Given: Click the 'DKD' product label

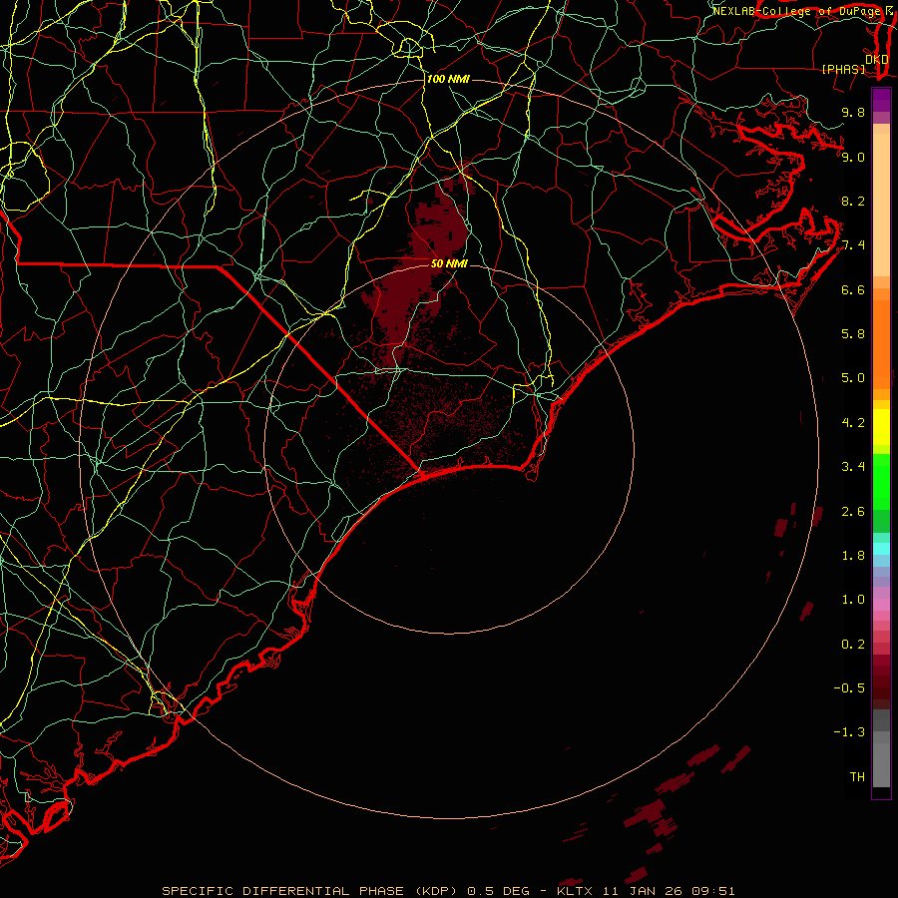Looking at the screenshot, I should pyautogui.click(x=877, y=59).
